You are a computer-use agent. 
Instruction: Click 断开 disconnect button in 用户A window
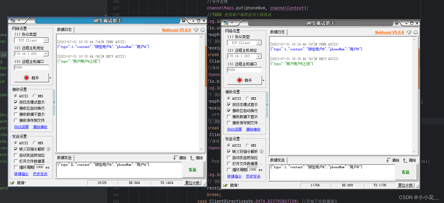32,78
